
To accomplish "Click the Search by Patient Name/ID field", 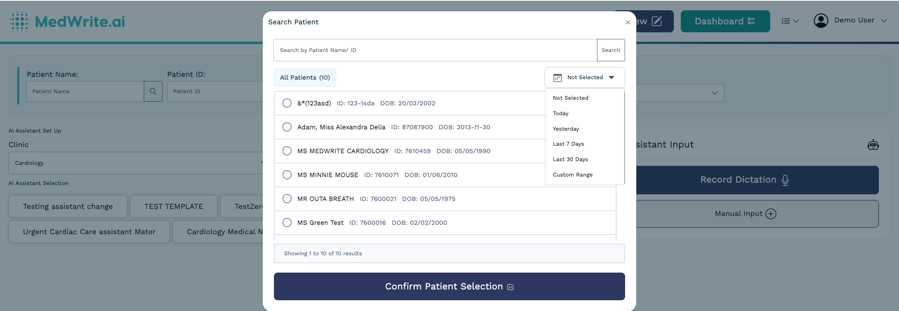I will pyautogui.click(x=435, y=50).
